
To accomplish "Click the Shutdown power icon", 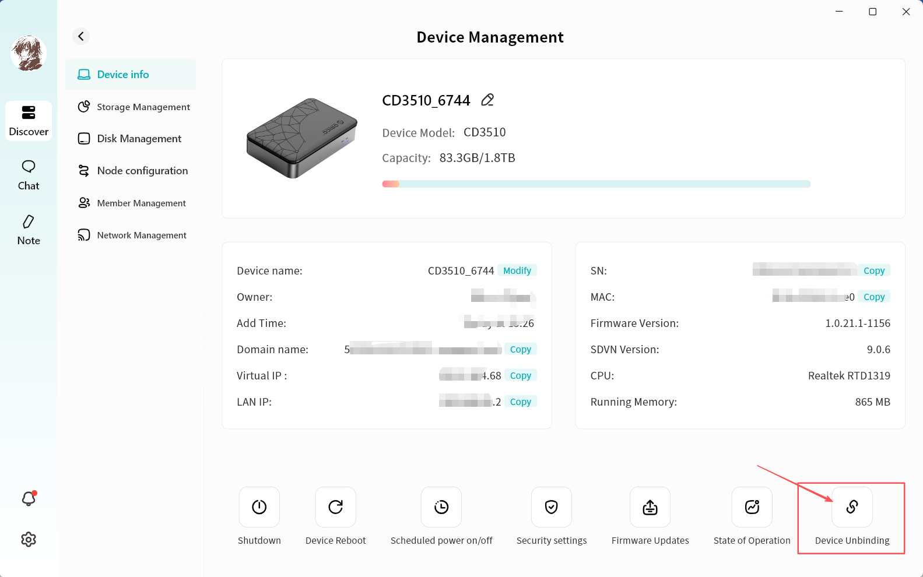I will click(x=259, y=507).
